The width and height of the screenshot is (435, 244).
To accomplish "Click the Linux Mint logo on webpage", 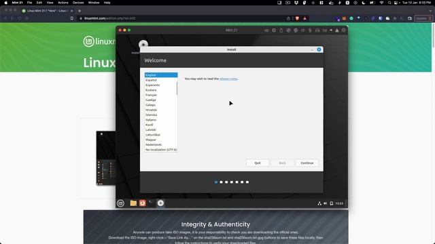I will [99, 41].
